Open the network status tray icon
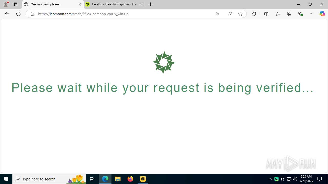This screenshot has height=184, width=328. tap(289, 179)
